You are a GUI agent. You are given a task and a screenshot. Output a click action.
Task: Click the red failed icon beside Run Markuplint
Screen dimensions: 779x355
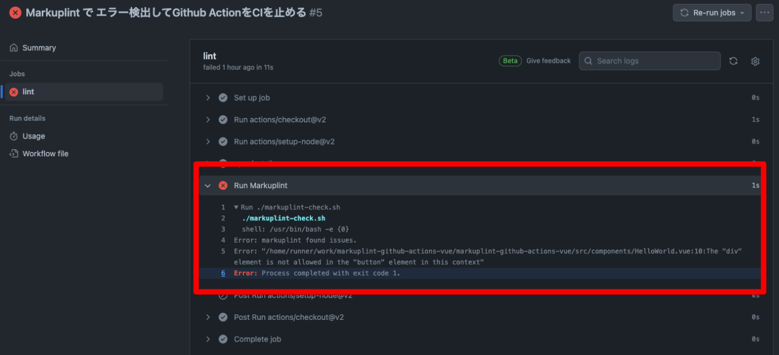[223, 186]
